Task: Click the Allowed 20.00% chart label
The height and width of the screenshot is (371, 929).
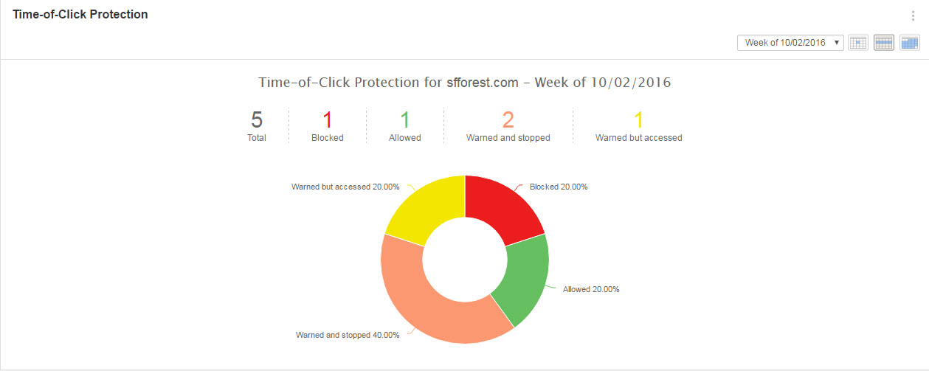Action: (591, 289)
